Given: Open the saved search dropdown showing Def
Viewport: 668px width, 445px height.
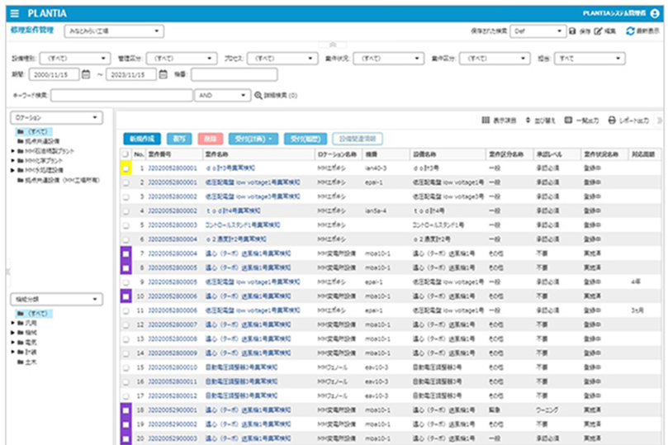Looking at the screenshot, I should 538,31.
